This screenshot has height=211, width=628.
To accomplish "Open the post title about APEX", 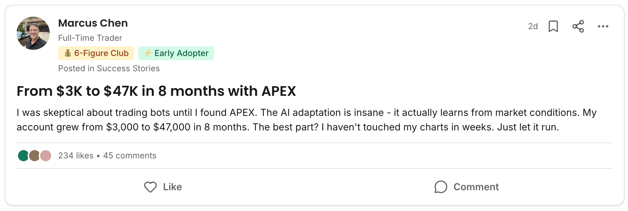I will coord(156,91).
